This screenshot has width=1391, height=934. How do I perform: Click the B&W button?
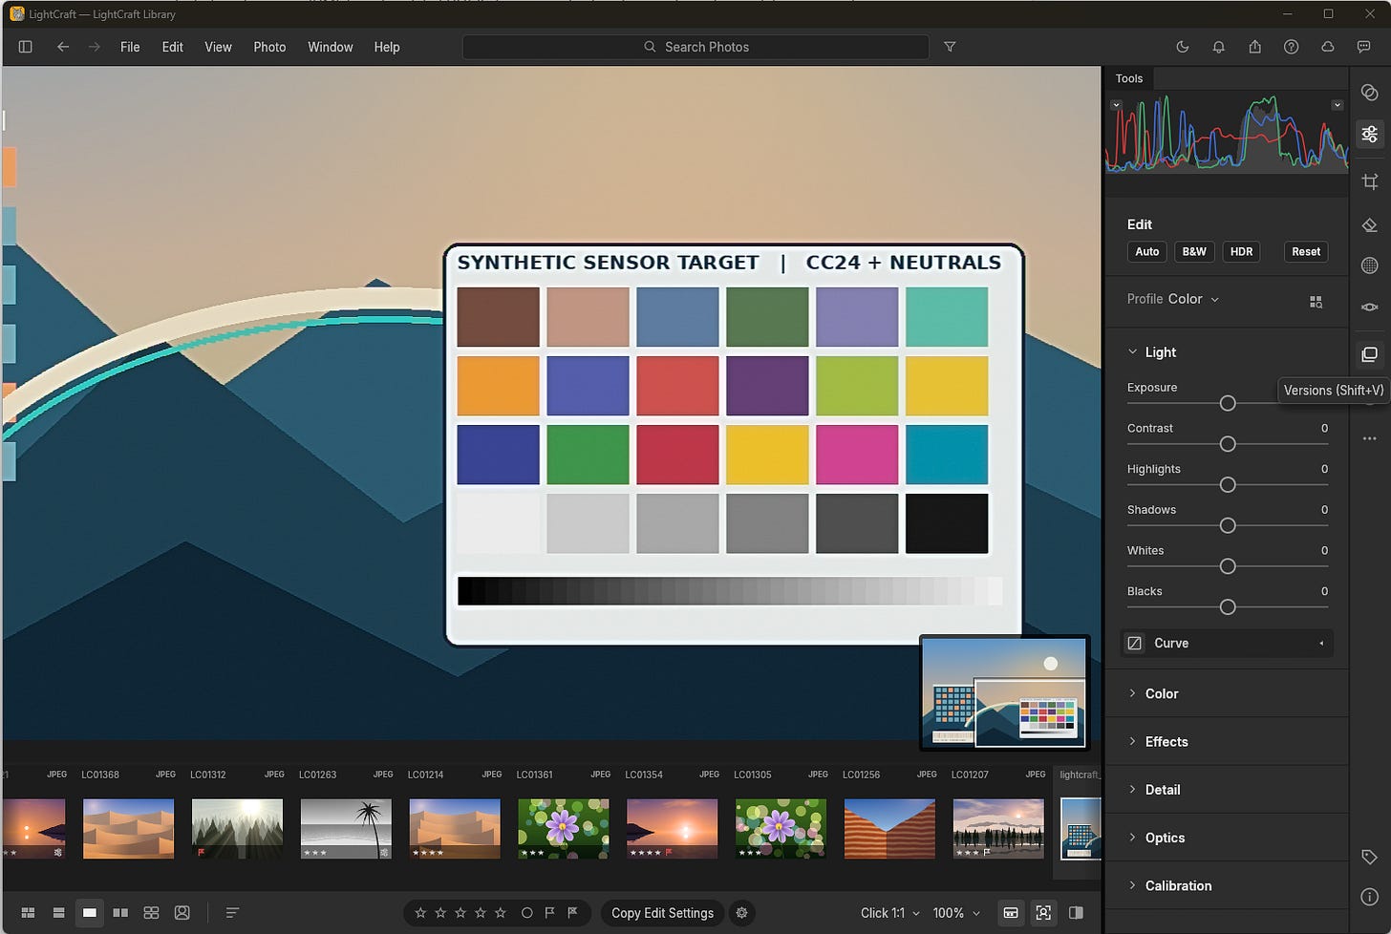(1194, 252)
